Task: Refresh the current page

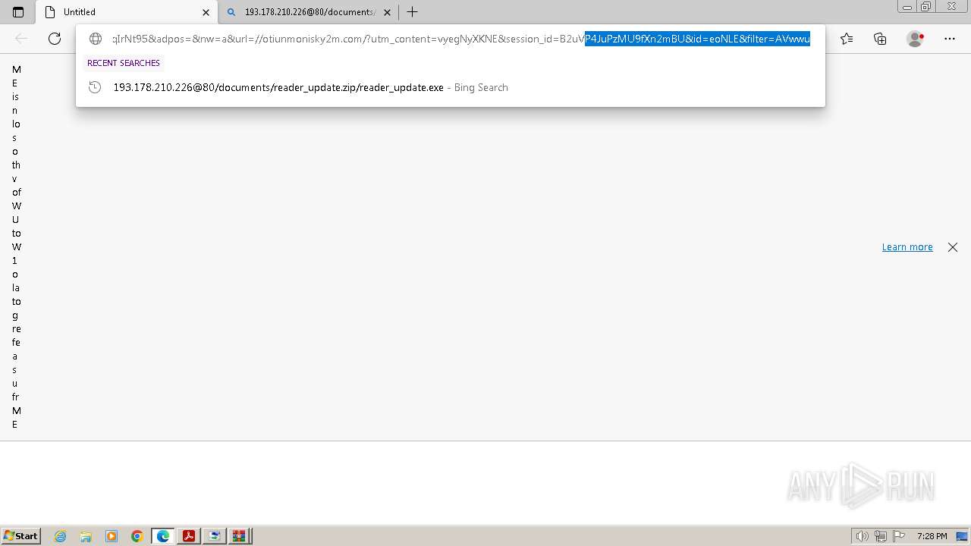Action: pos(55,39)
